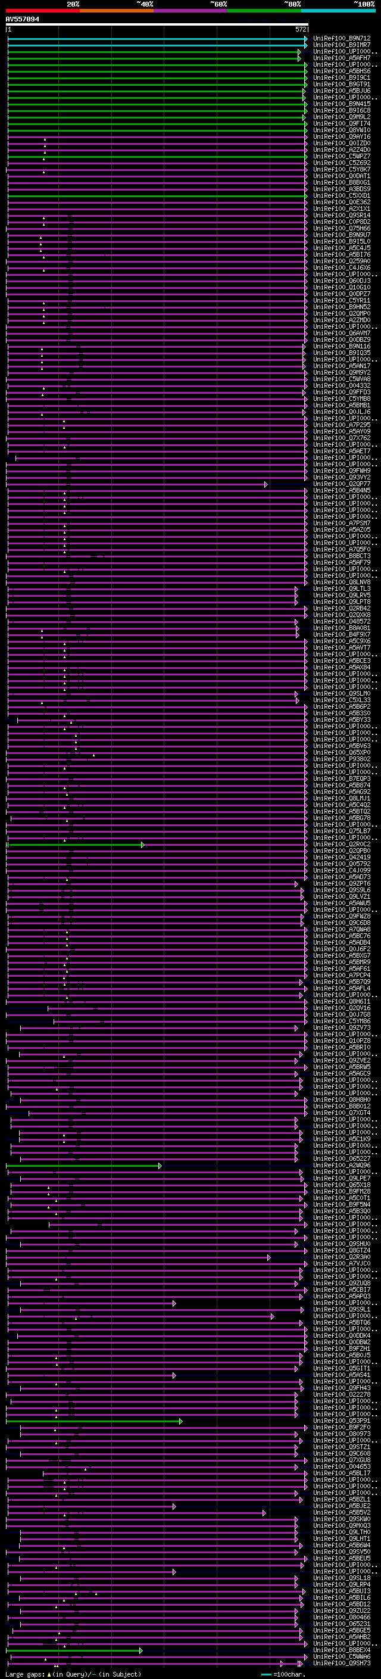
Task: Select hit label UniRef100_Q9ZPT6
Action: (x=342, y=883)
